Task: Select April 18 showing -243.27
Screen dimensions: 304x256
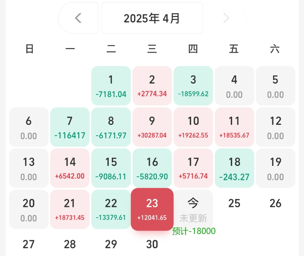Action: point(234,168)
